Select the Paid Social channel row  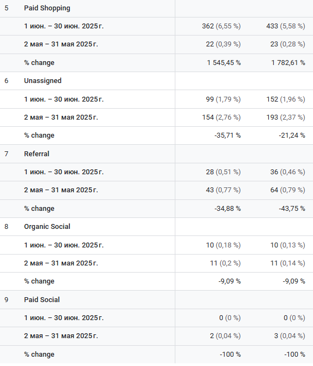(x=156, y=300)
